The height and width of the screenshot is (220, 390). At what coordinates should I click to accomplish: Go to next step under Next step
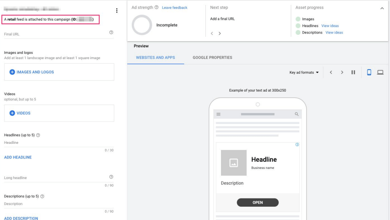(220, 33)
